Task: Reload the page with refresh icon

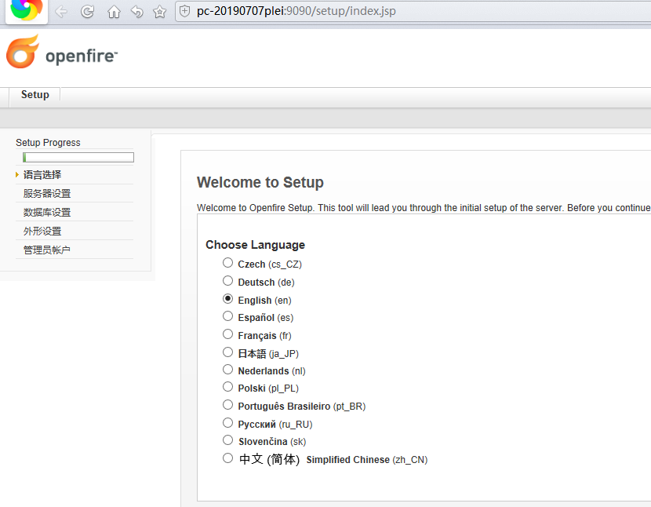Action: pyautogui.click(x=87, y=11)
